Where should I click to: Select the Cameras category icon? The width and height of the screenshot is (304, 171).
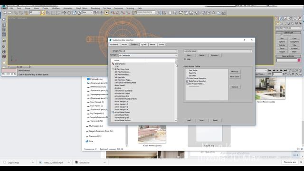pos(289,23)
